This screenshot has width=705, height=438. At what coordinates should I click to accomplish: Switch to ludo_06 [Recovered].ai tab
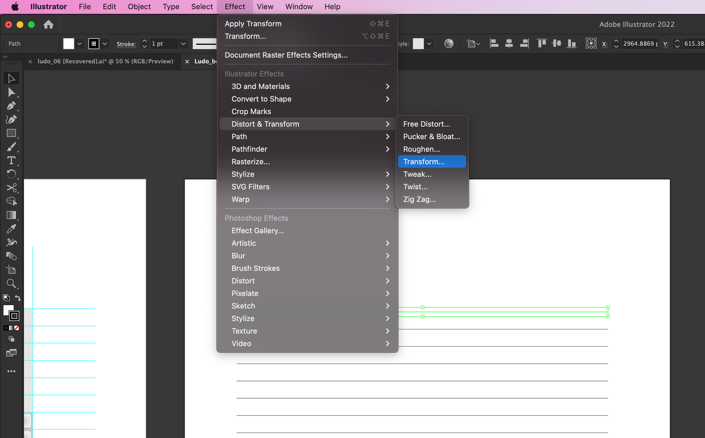coord(105,61)
